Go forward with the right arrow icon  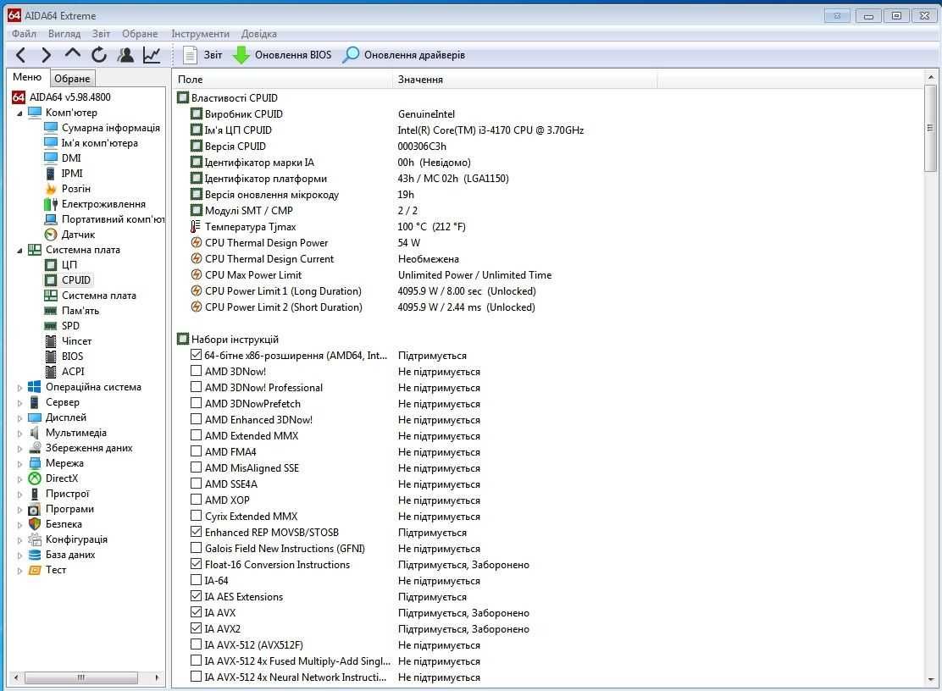47,55
